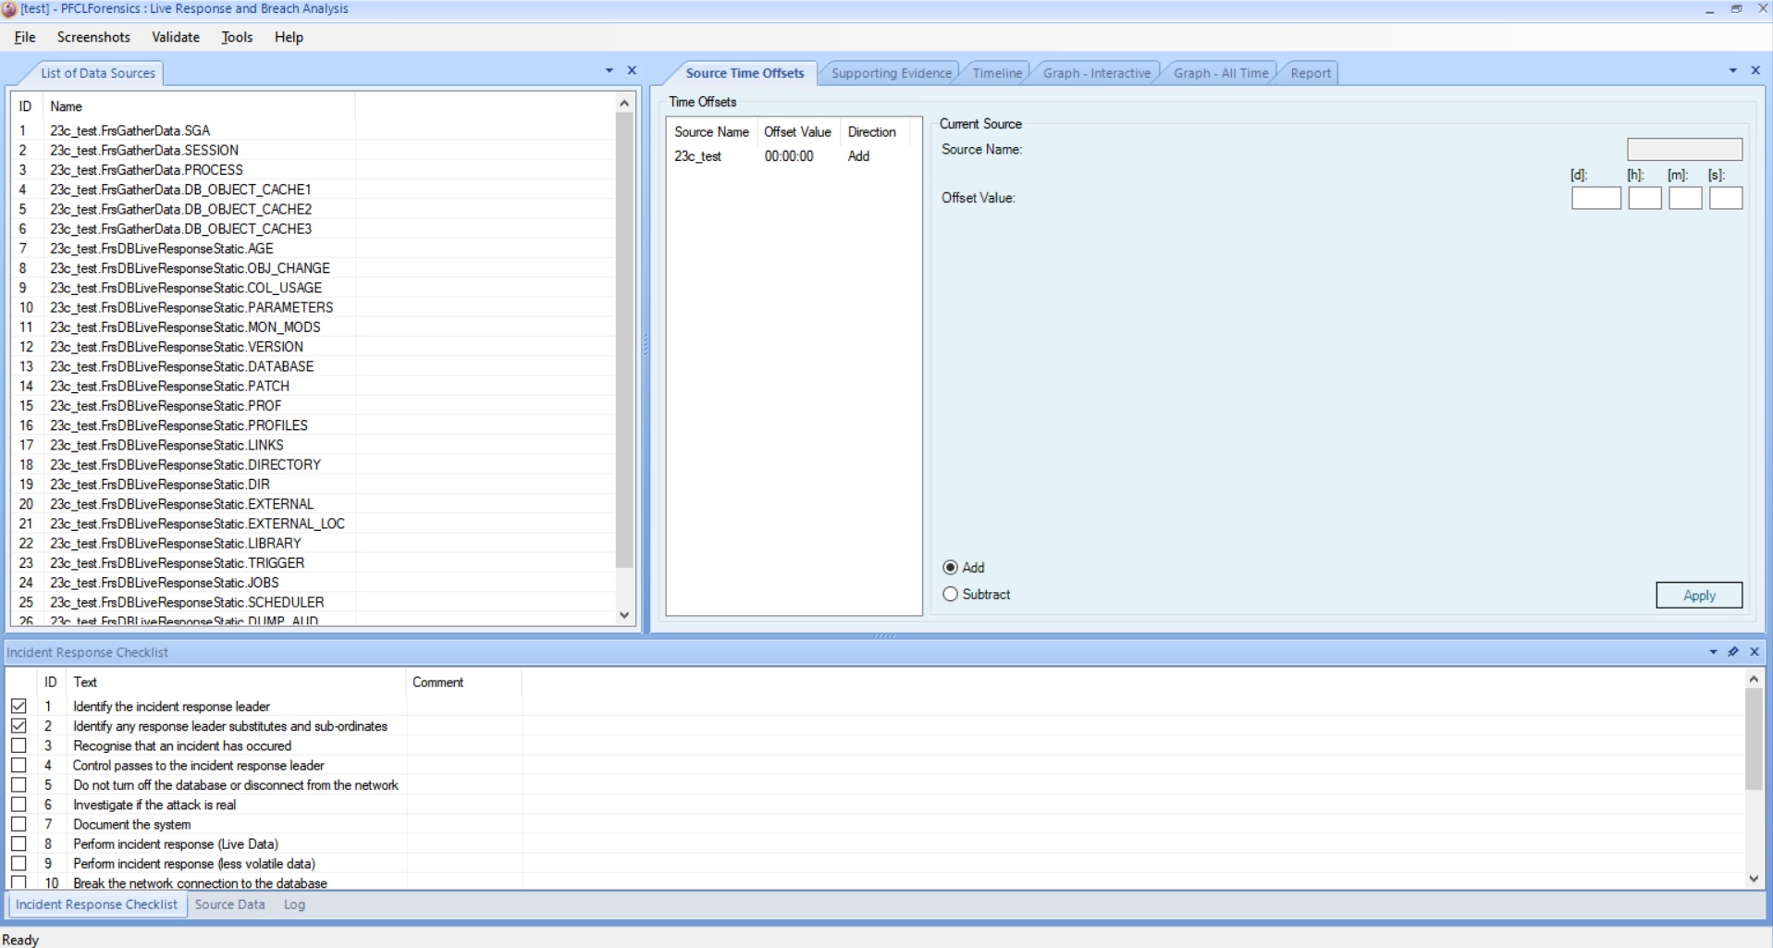The width and height of the screenshot is (1773, 948).
Task: Select the Incident Response Checklist bottom tab
Action: 96,905
